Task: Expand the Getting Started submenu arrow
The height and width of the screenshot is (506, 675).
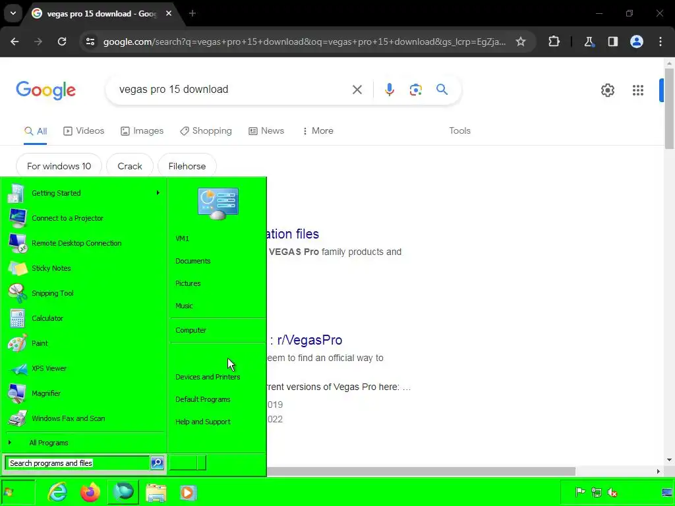Action: [158, 193]
